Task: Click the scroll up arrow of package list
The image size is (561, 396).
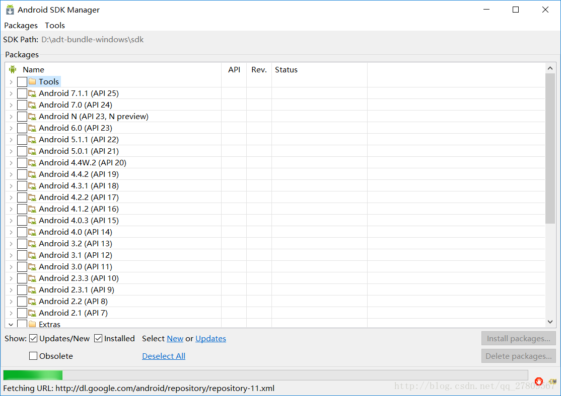Action: (x=550, y=68)
